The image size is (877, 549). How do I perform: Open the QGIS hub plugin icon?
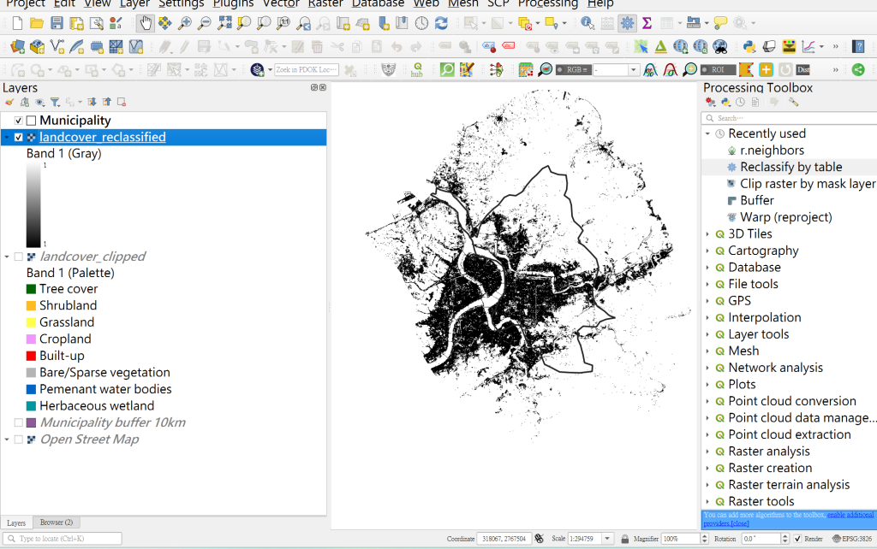(x=417, y=70)
